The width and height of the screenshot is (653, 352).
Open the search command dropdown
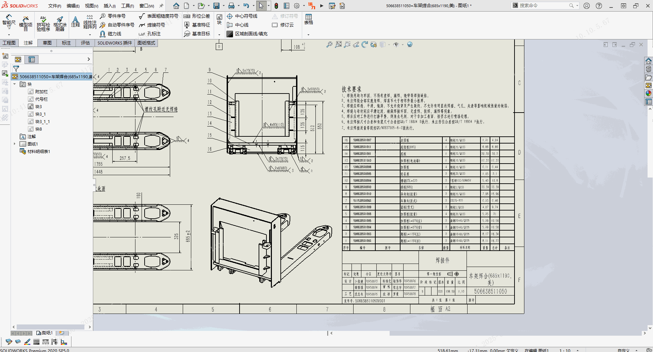[x=577, y=6]
